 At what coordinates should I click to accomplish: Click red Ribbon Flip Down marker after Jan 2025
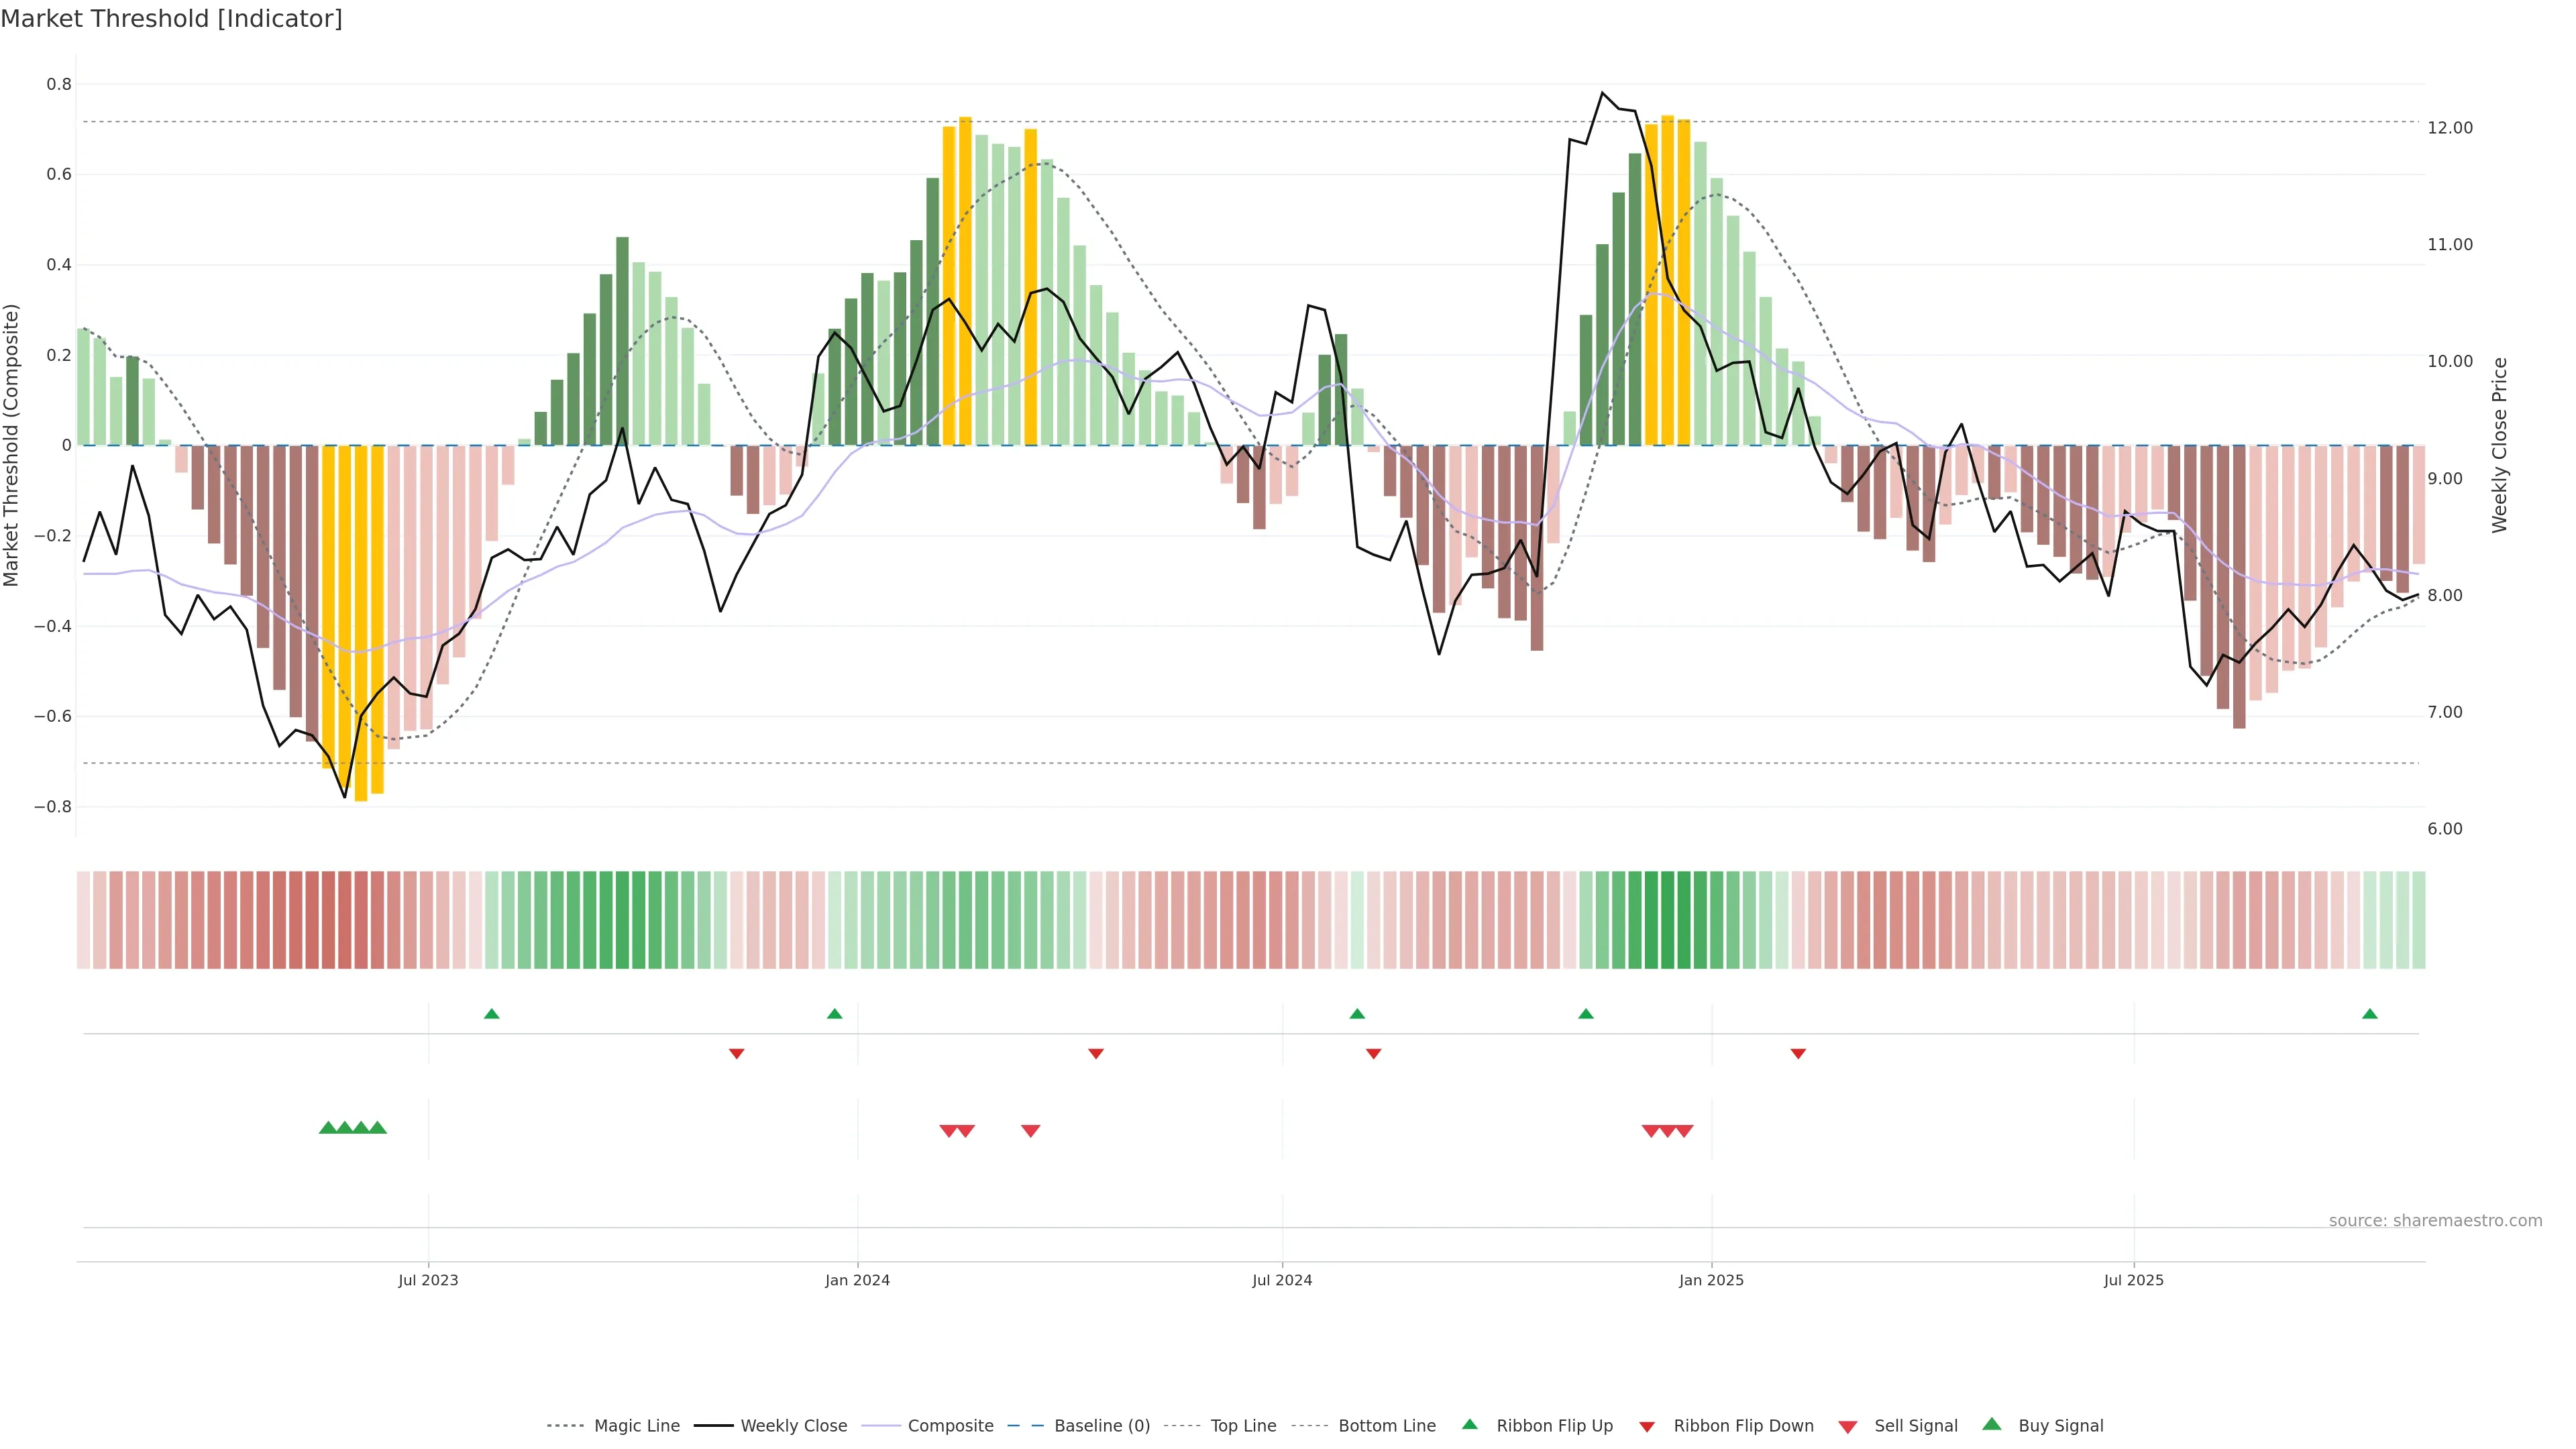tap(1798, 1054)
